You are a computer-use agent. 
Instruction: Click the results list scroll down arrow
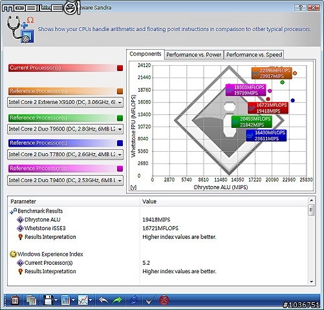(x=311, y=282)
